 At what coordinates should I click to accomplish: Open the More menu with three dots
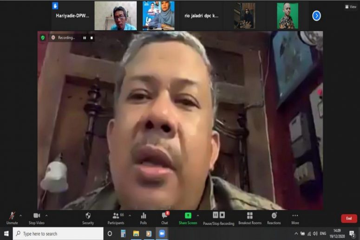pos(295,216)
